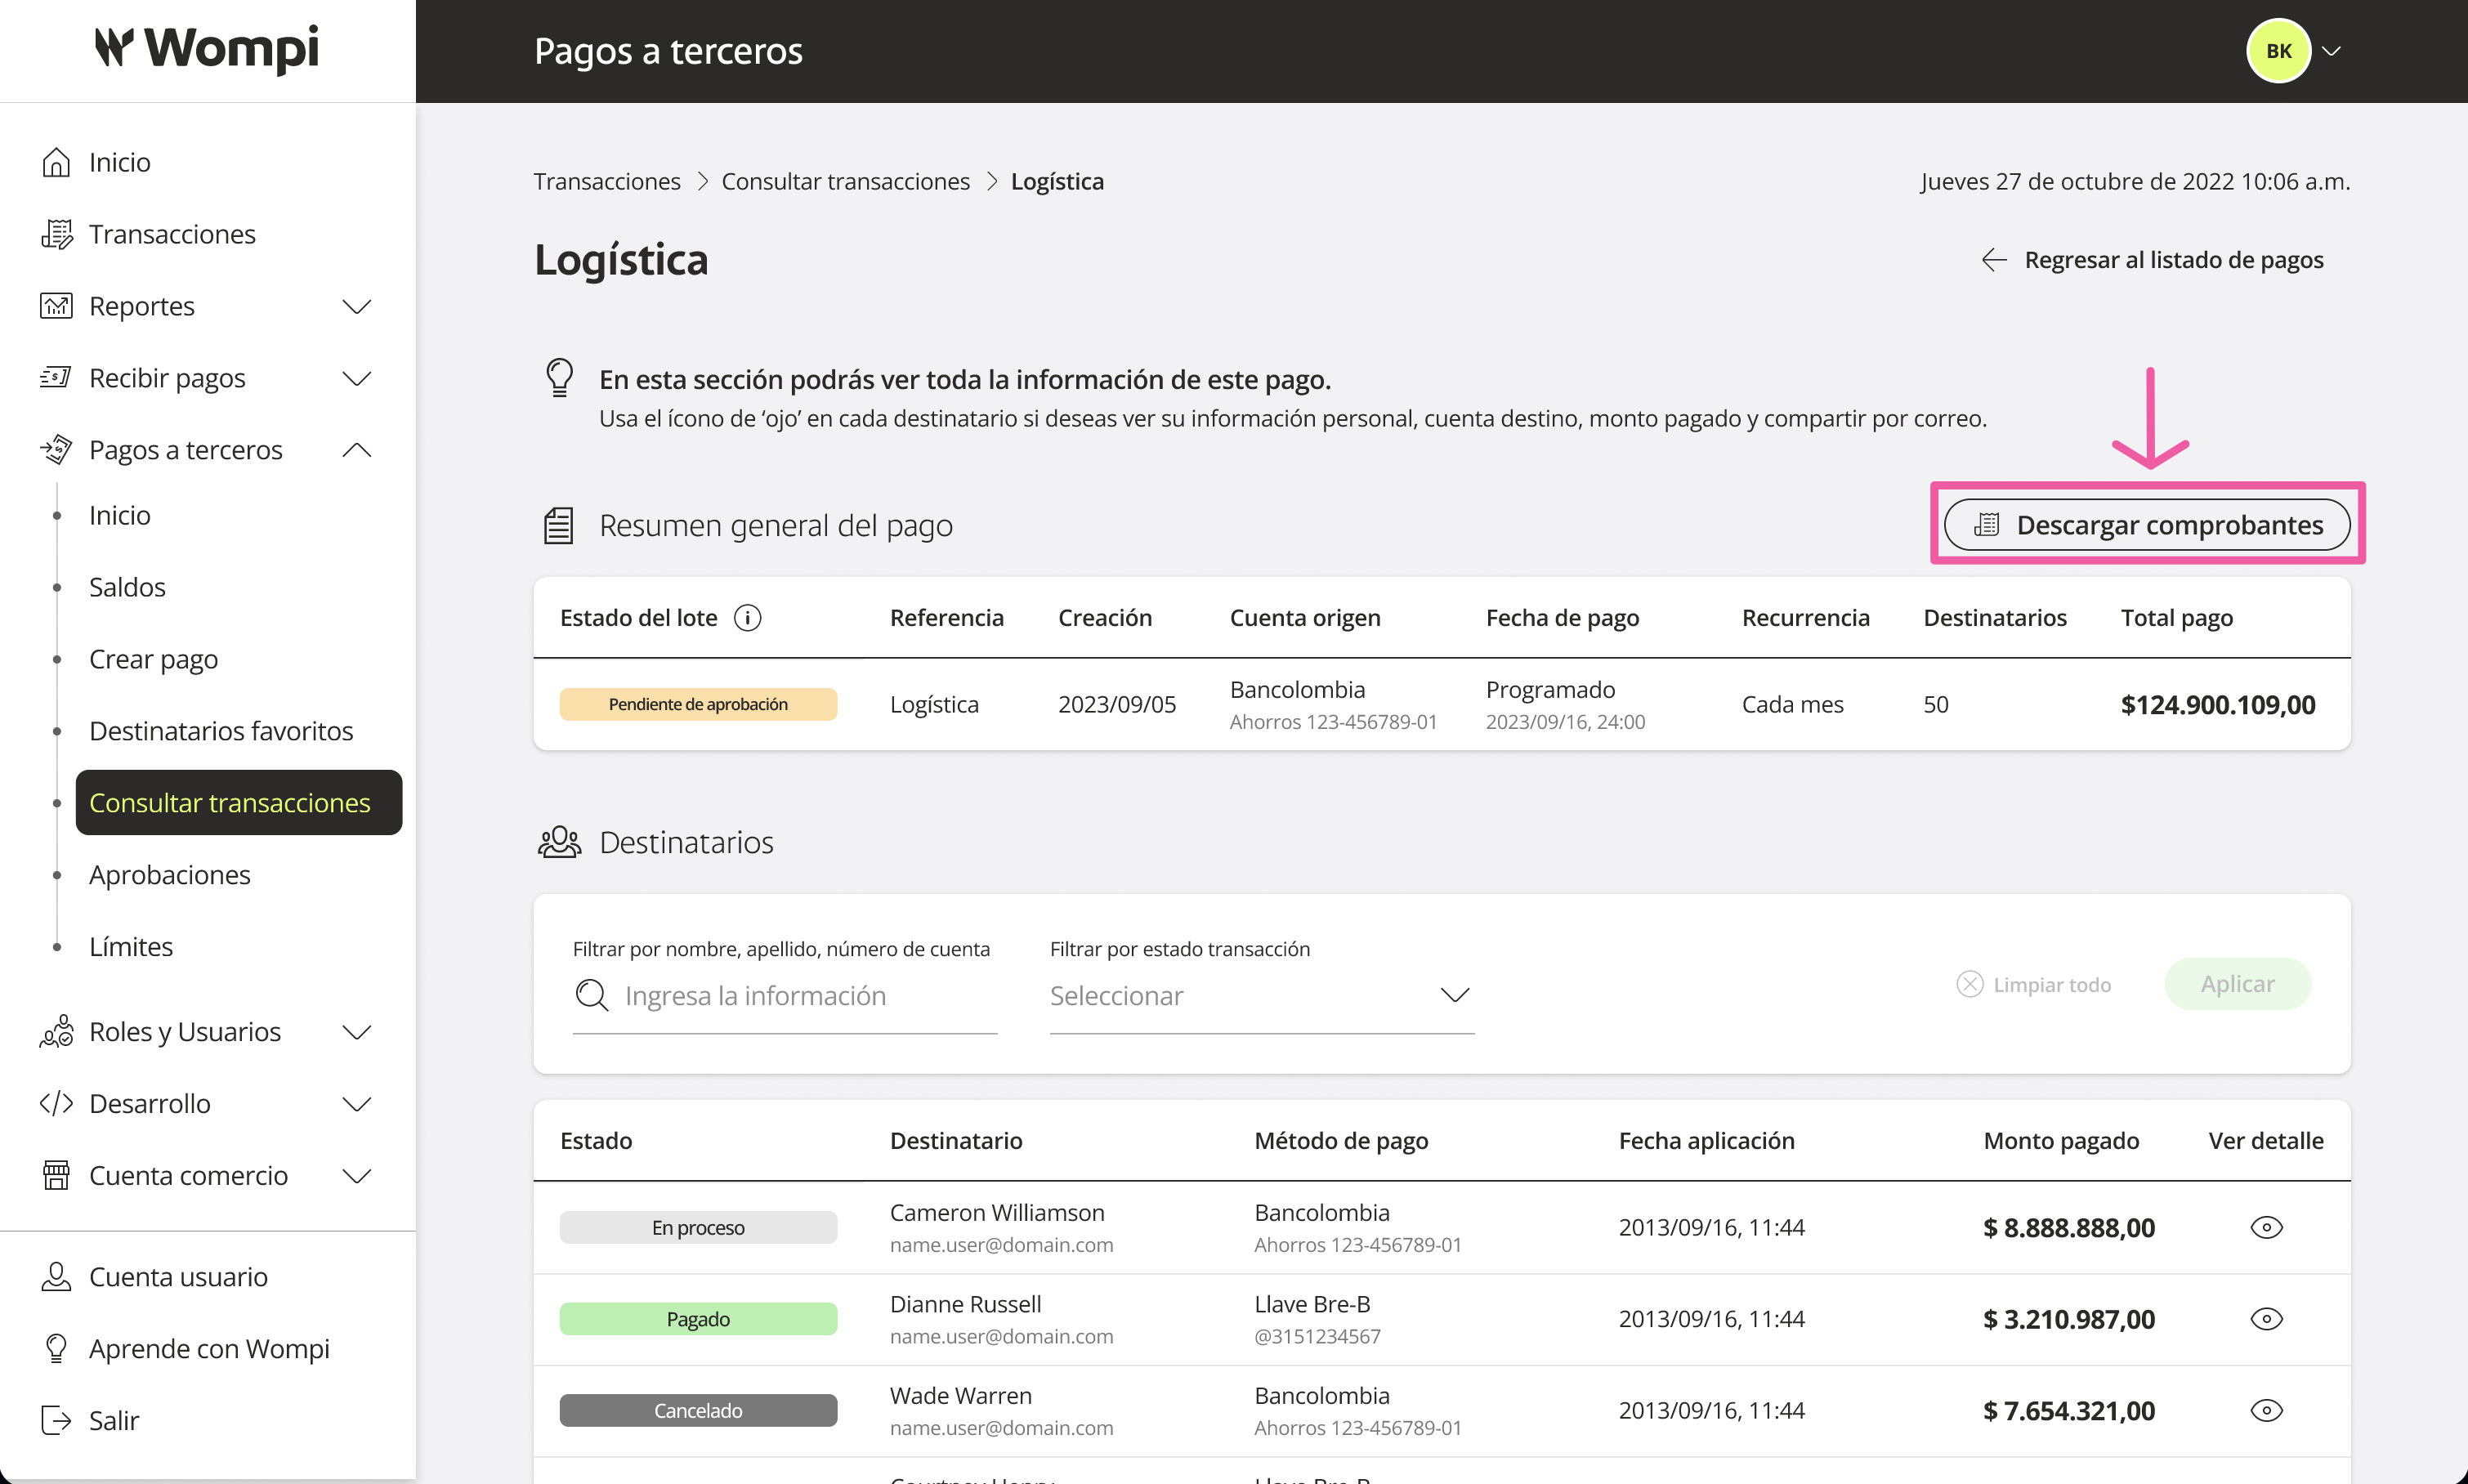
Task: Expand the Recibir pagos submenu chevron
Action: [x=357, y=378]
